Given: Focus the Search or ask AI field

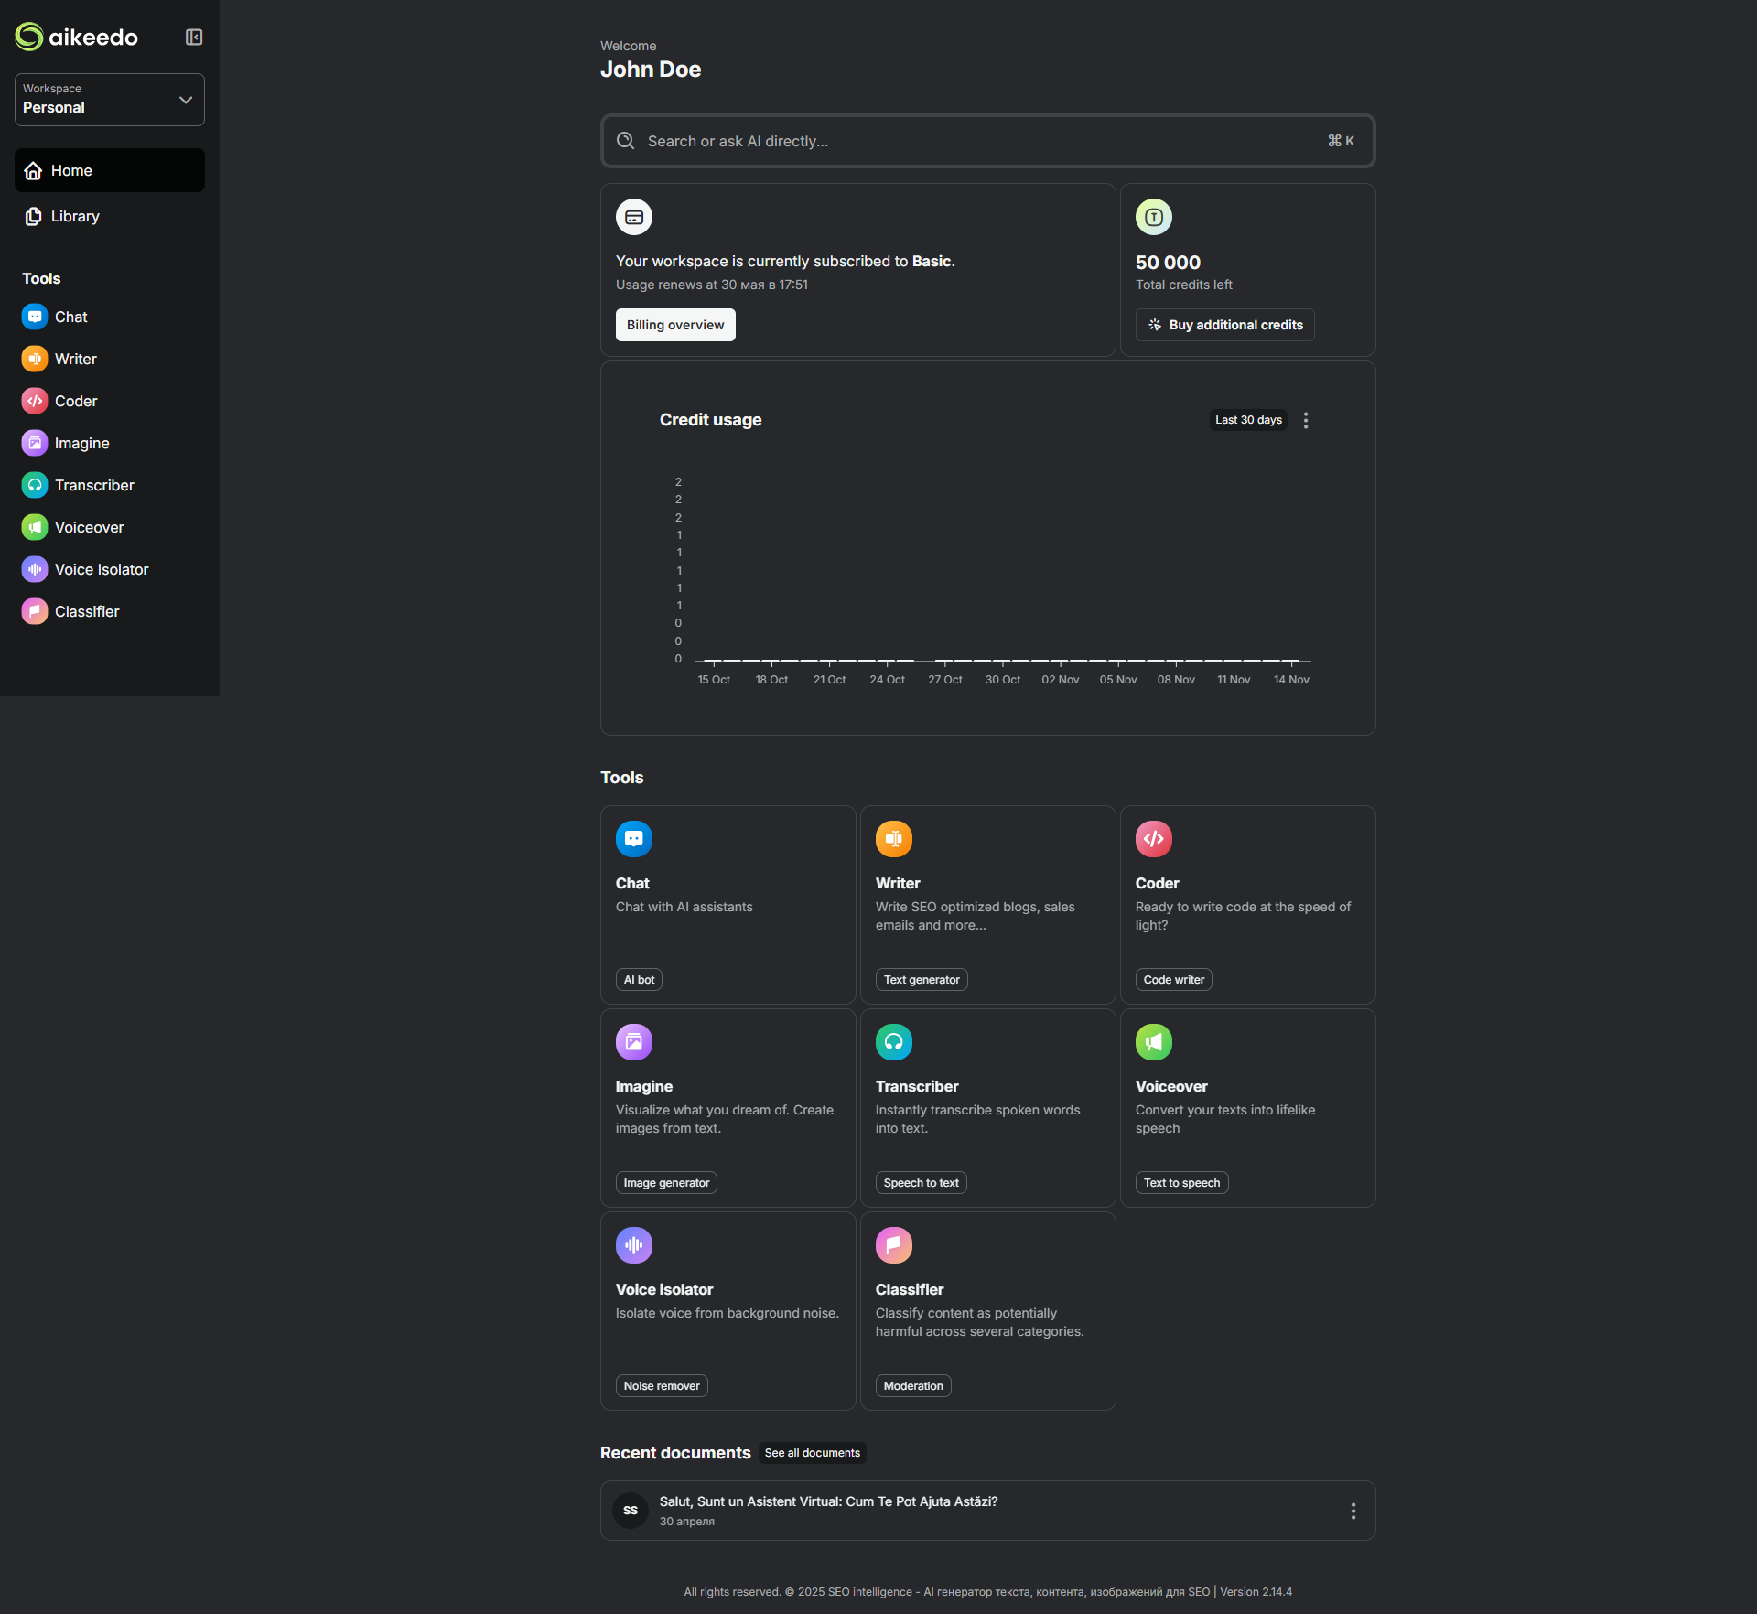Looking at the screenshot, I should (979, 142).
